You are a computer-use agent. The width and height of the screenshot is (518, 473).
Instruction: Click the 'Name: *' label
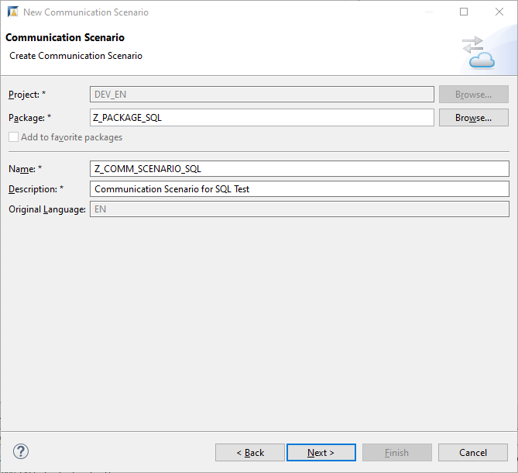(x=25, y=169)
